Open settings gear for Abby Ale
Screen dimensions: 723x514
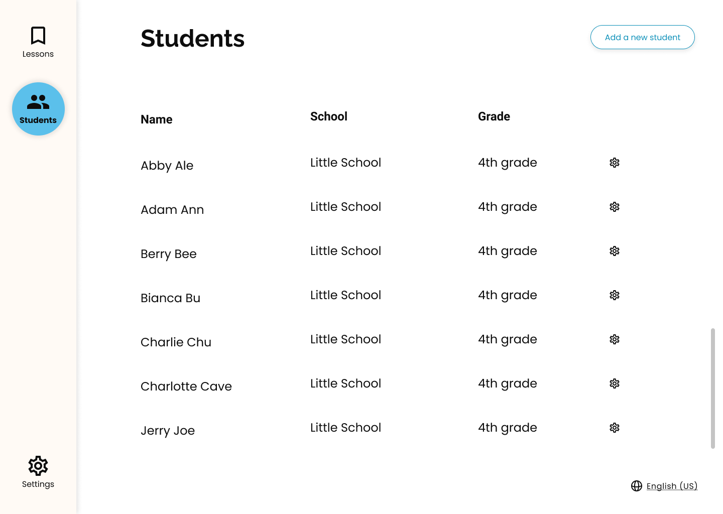tap(615, 163)
